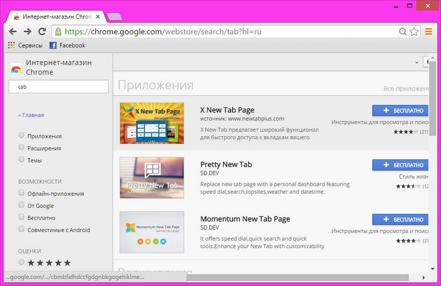Enable the Бесплатно checkbox
The width and height of the screenshot is (441, 286).
(x=21, y=217)
